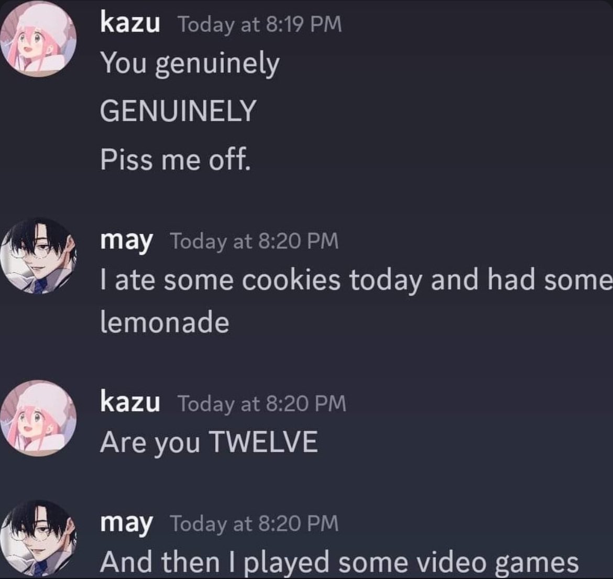Click the word "TWELVE" in kazu's message

pyautogui.click(x=264, y=442)
